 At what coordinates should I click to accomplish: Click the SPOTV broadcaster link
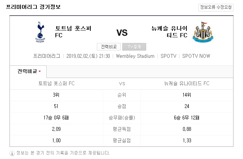[168, 56]
